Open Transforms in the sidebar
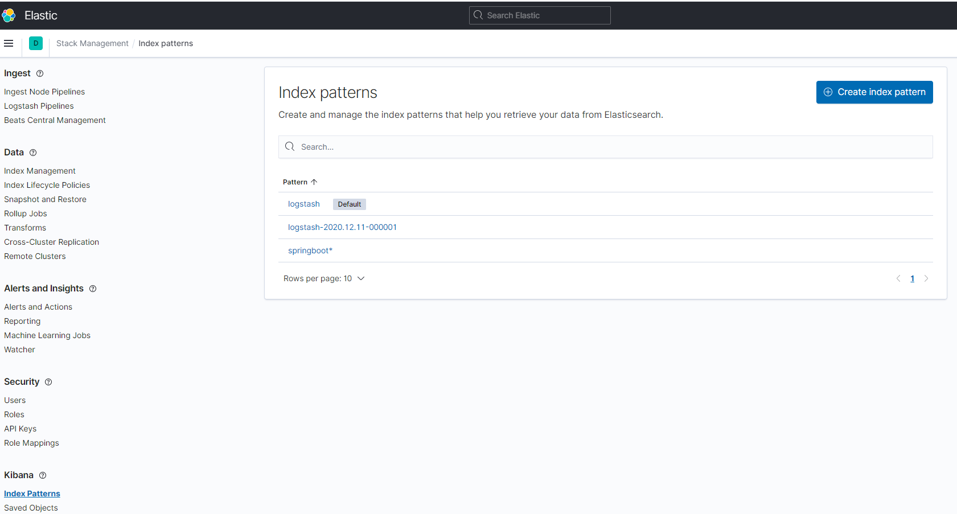 click(x=25, y=228)
